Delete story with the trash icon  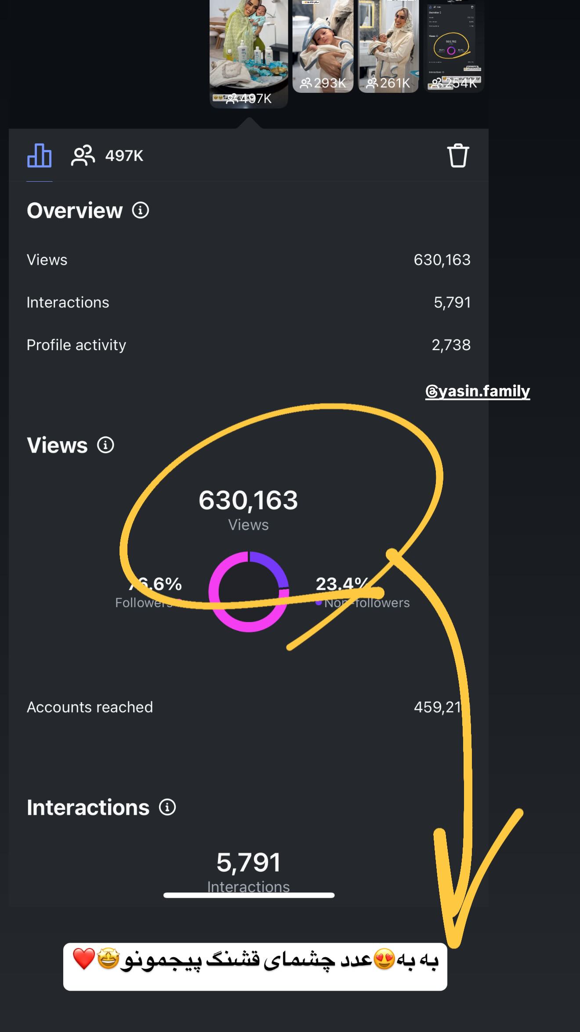click(x=458, y=156)
